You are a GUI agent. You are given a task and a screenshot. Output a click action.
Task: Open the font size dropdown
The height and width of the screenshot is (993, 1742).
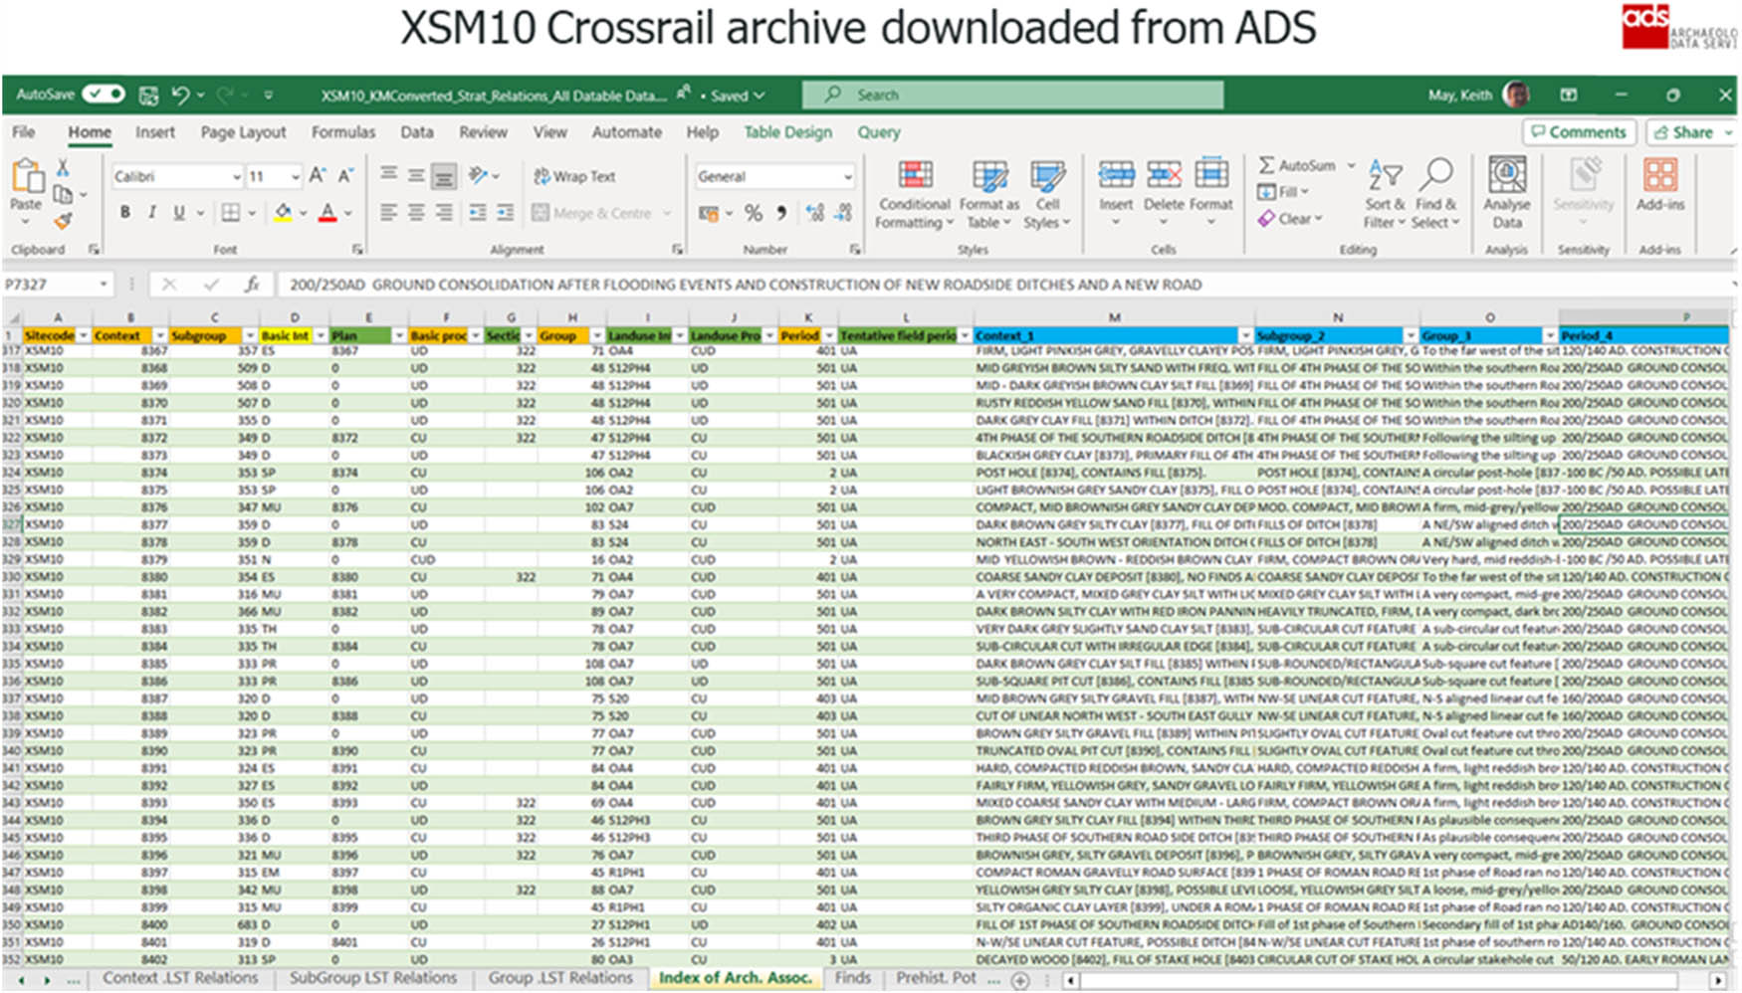click(x=294, y=176)
